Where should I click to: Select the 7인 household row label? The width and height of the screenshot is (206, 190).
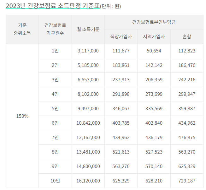click(x=55, y=138)
